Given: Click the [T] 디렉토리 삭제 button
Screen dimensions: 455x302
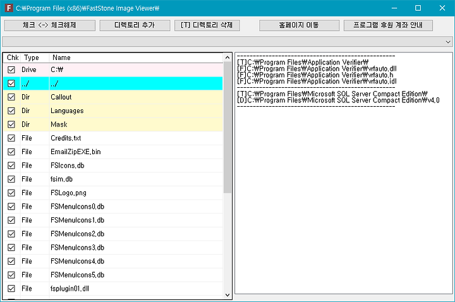Looking at the screenshot, I should click(207, 25).
